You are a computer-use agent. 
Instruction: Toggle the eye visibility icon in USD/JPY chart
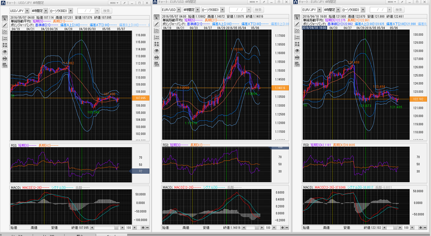(x=5, y=52)
